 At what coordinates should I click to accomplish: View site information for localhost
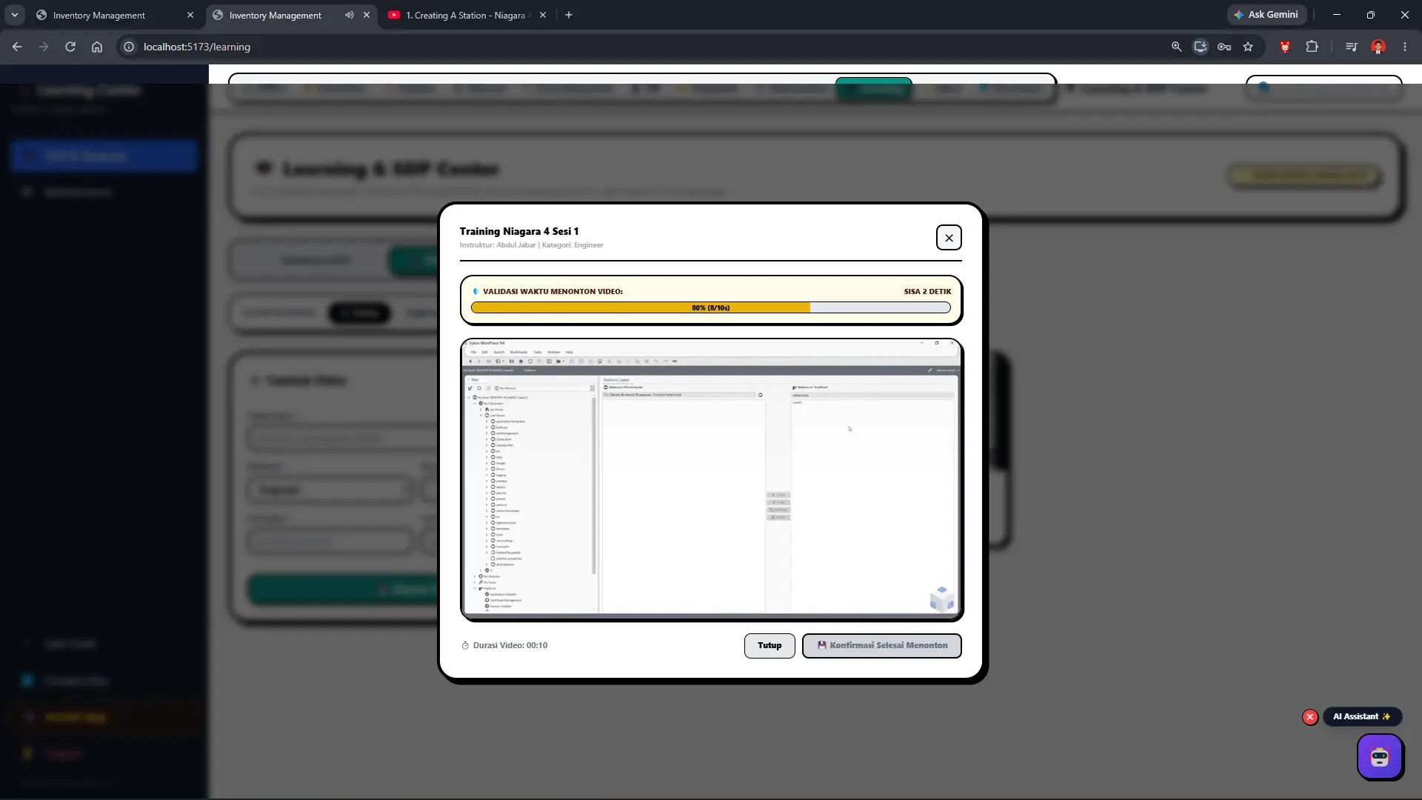[x=129, y=47]
